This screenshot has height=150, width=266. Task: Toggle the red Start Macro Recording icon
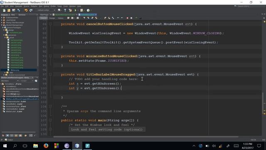pos(128,18)
